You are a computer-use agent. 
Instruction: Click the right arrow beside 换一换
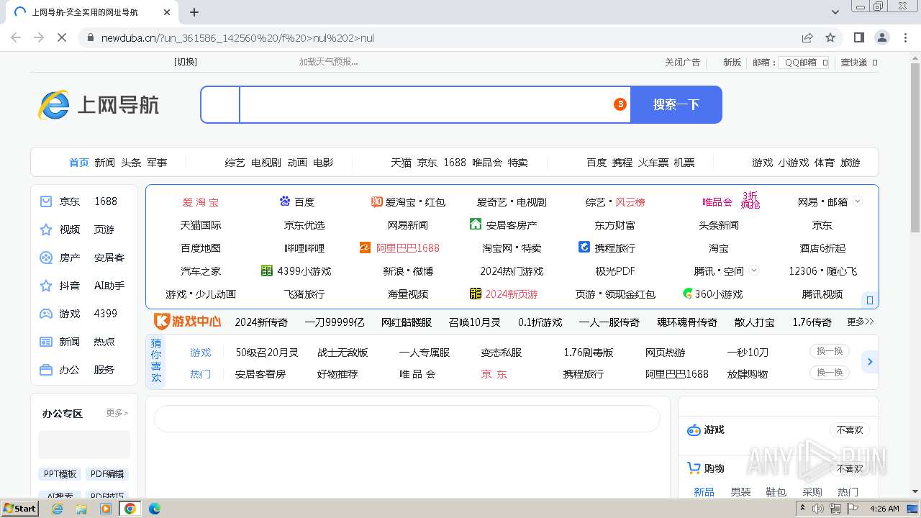(x=870, y=362)
